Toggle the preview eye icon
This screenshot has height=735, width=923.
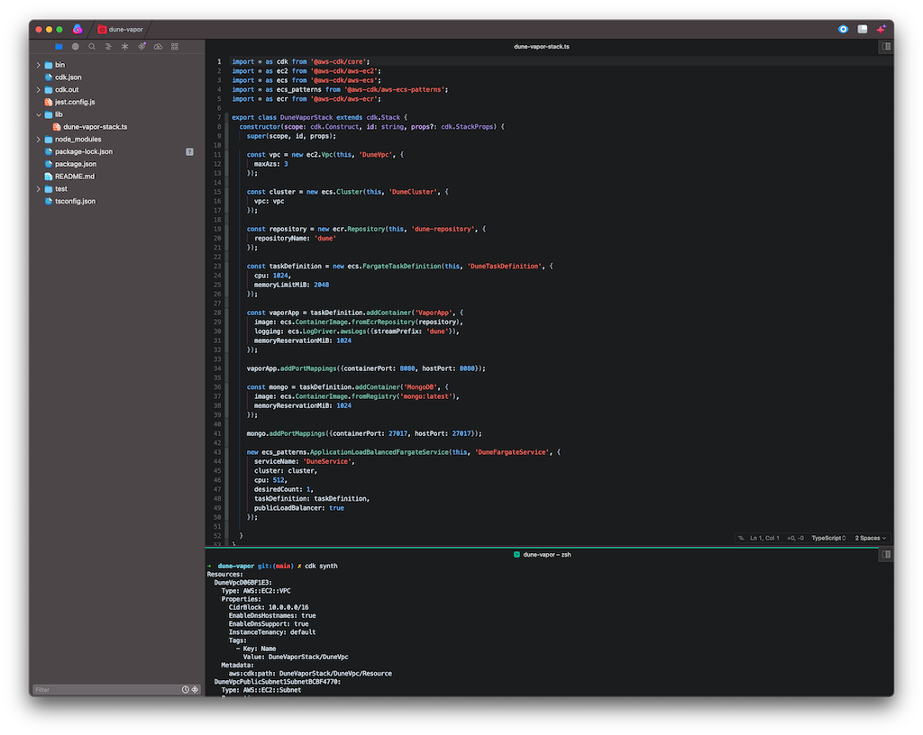(843, 29)
